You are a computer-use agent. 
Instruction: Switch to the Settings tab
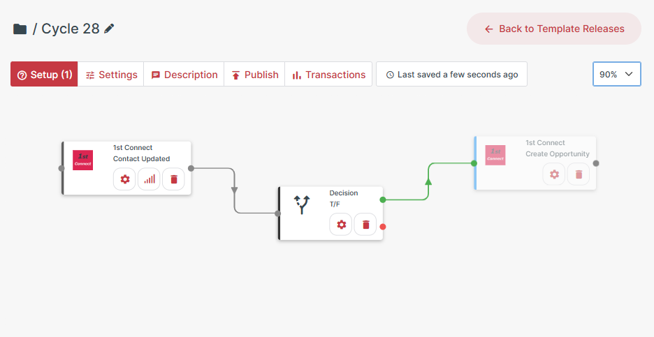[x=111, y=75]
